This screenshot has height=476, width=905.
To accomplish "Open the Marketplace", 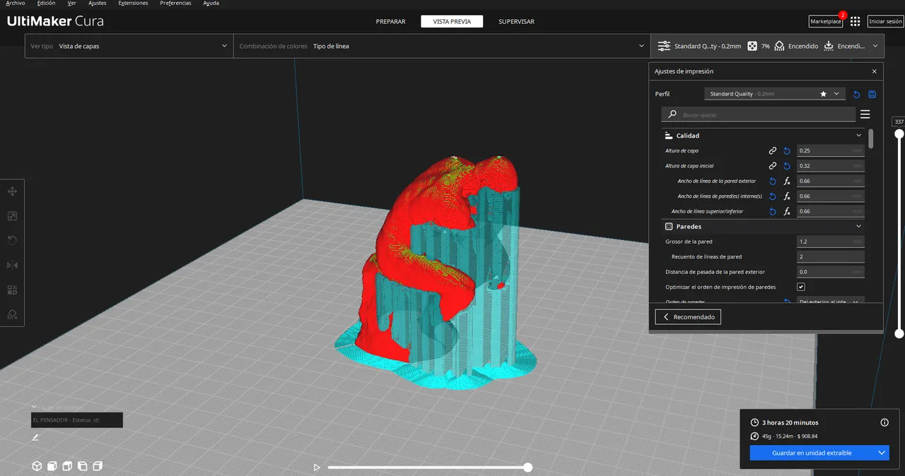I will [826, 22].
